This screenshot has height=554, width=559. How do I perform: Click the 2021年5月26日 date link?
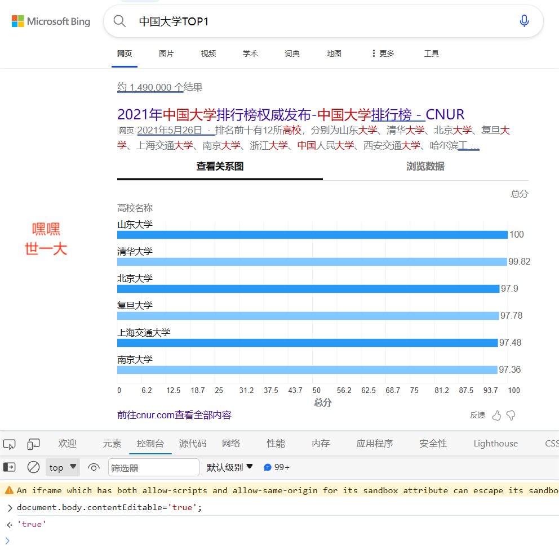coord(170,131)
